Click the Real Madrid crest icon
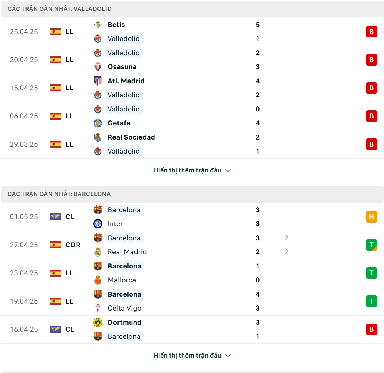This screenshot has width=384, height=373. pos(98,252)
